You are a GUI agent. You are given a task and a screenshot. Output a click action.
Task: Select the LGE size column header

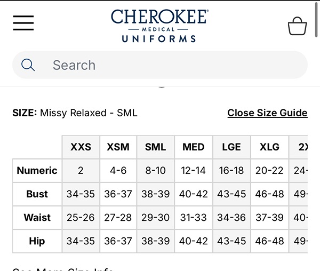pyautogui.click(x=231, y=147)
